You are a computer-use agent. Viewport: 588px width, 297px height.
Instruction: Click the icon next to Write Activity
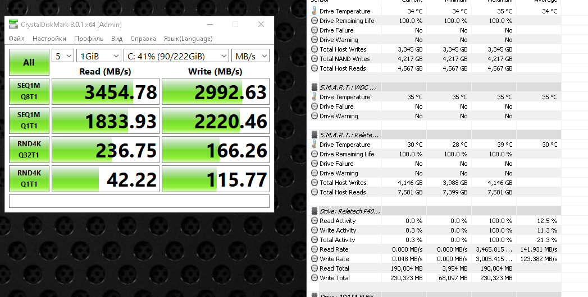tap(314, 230)
